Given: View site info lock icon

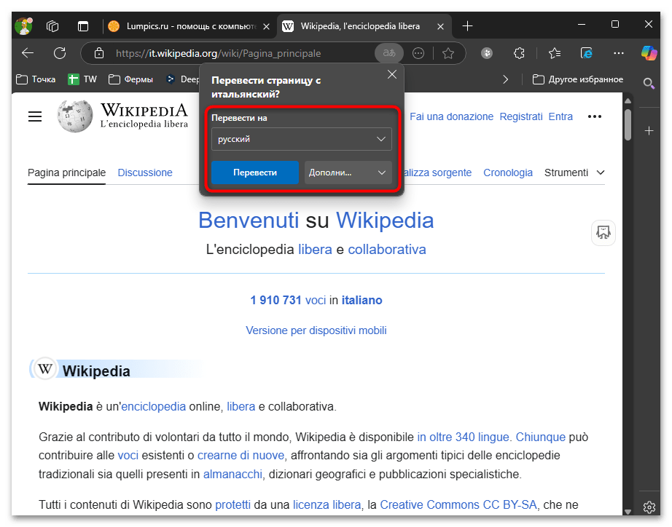Looking at the screenshot, I should tap(99, 53).
